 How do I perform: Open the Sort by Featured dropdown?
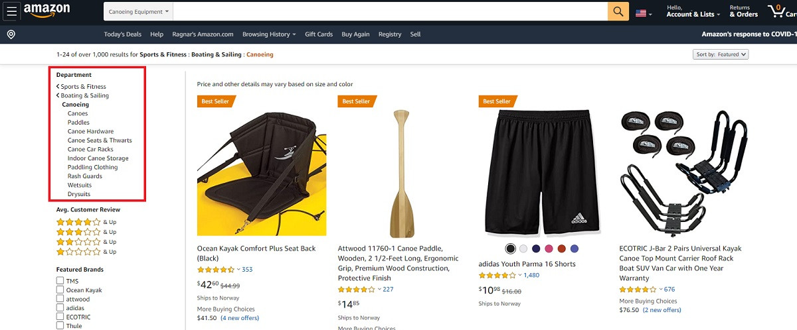click(721, 54)
